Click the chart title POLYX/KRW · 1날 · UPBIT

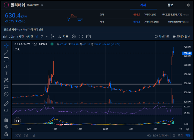[30, 44]
